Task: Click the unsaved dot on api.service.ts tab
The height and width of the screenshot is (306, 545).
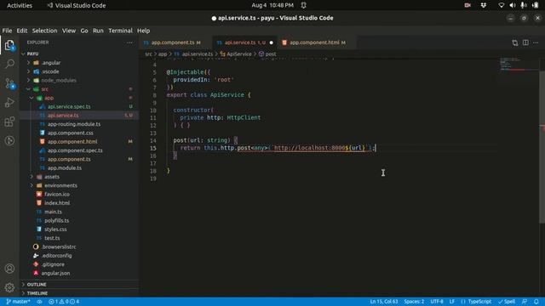Action: click(x=271, y=42)
